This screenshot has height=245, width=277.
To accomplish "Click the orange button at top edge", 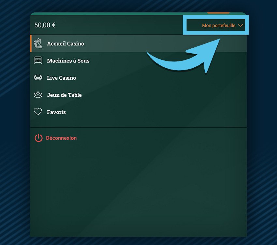I will tap(218, 13).
